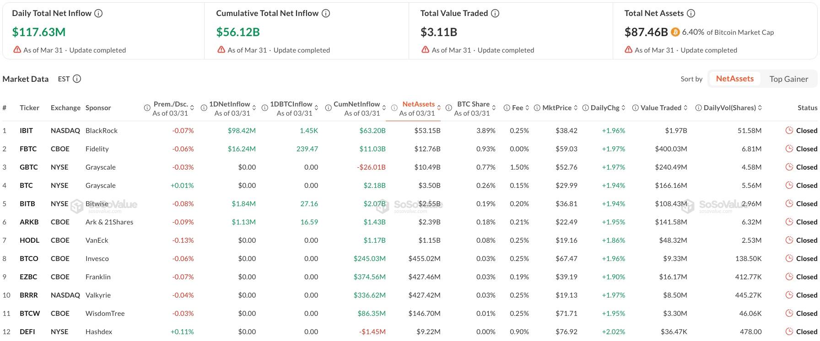Click the $117.63M daily inflow value

pos(39,32)
